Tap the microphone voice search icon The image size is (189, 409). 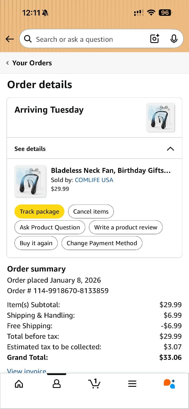(x=174, y=39)
